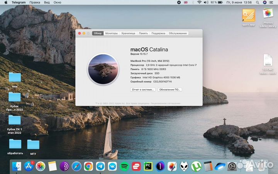Click the macOS Catalina round image
278x174 pixels.
tap(103, 69)
